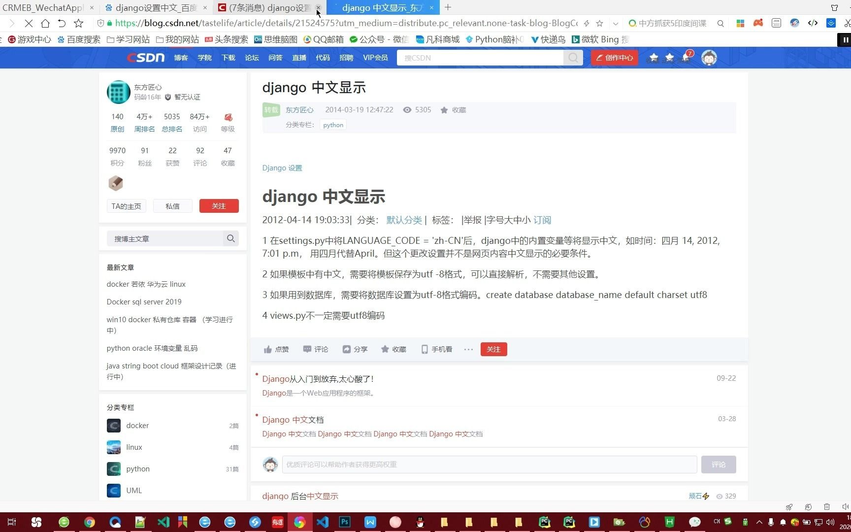Open the CSDN user avatar menu

pos(709,58)
